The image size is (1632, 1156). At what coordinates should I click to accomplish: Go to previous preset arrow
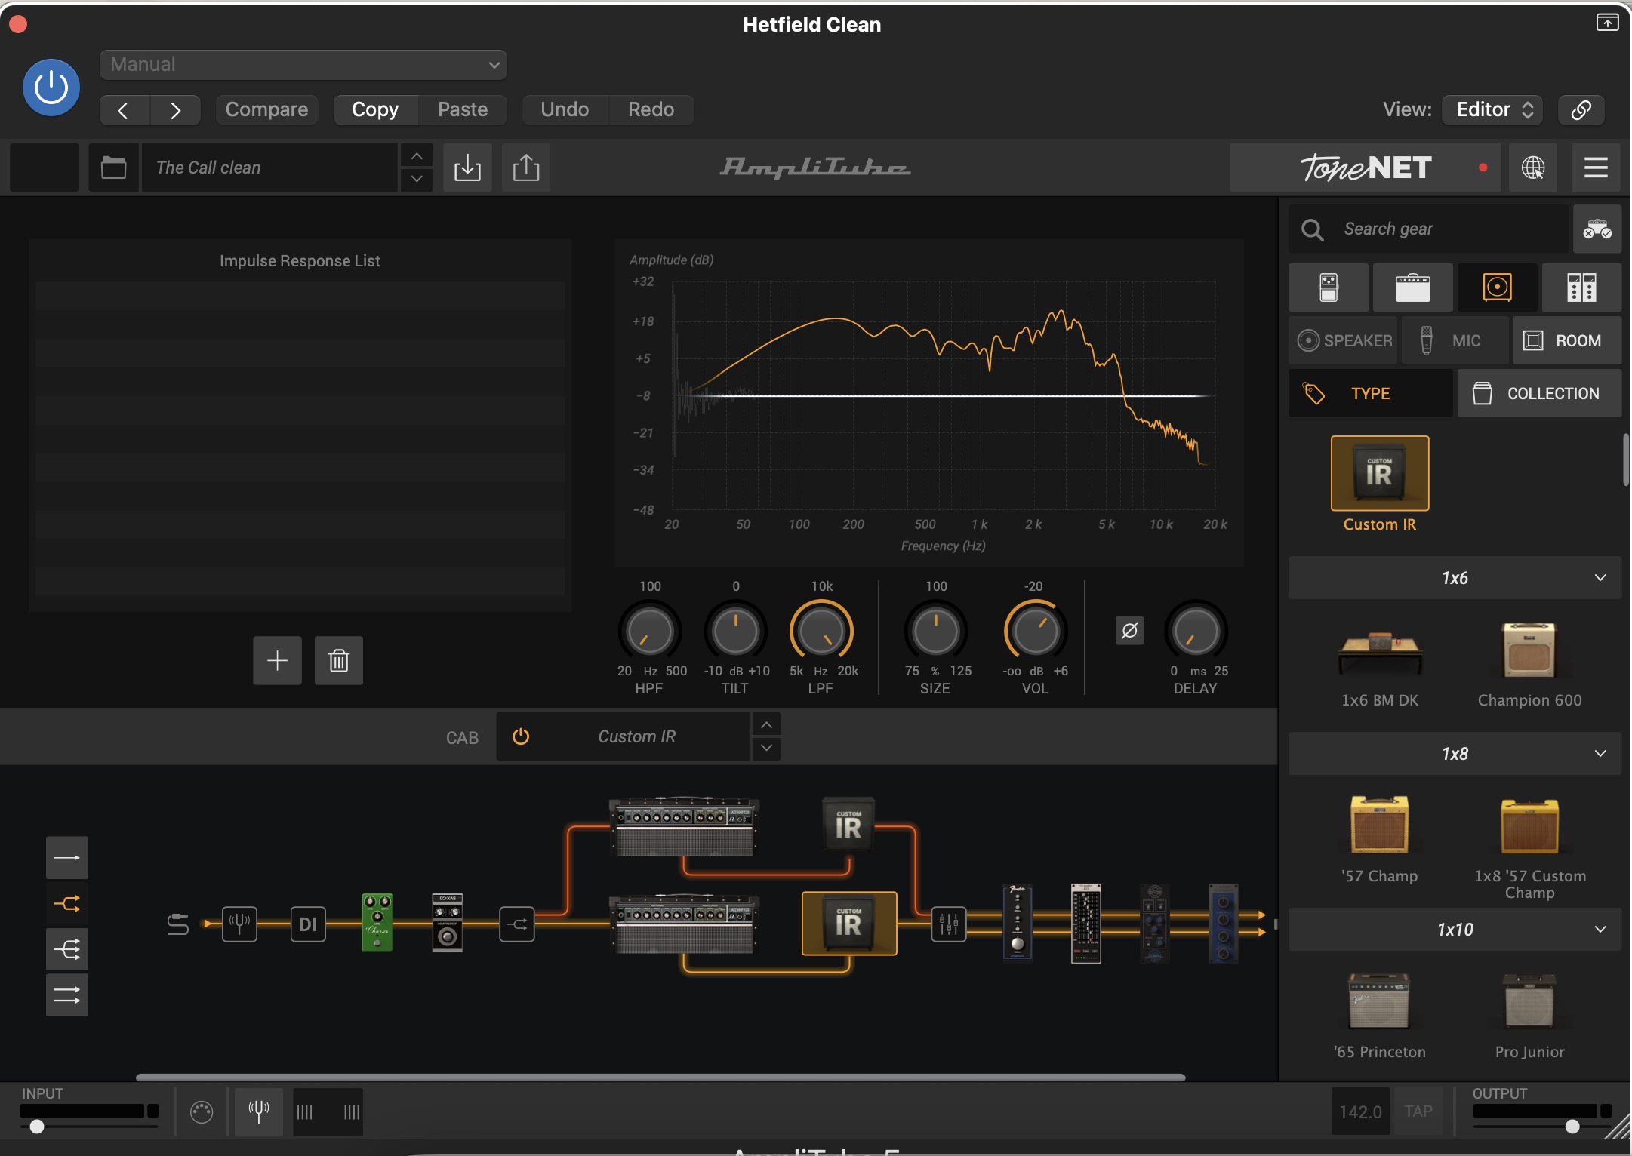(x=125, y=110)
